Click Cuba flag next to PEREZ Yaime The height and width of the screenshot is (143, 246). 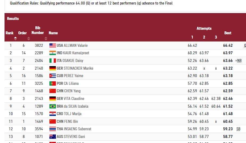(53, 76)
